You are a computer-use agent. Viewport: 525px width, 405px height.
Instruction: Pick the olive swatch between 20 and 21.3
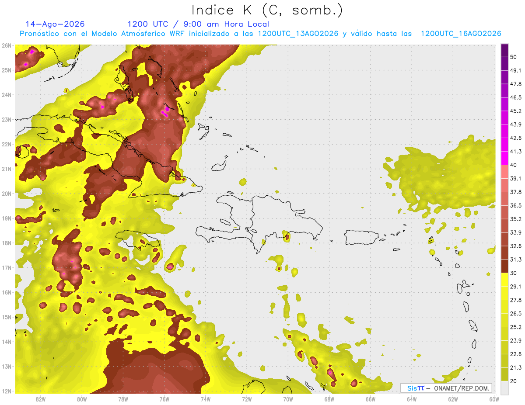(504, 374)
